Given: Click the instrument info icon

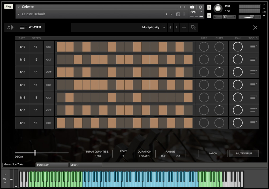Looking at the screenshot, I should pos(200,7).
